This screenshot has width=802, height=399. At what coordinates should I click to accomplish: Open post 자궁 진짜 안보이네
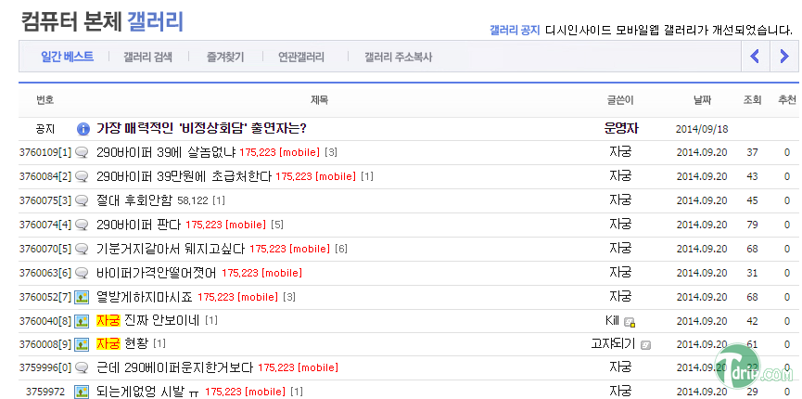point(147,321)
